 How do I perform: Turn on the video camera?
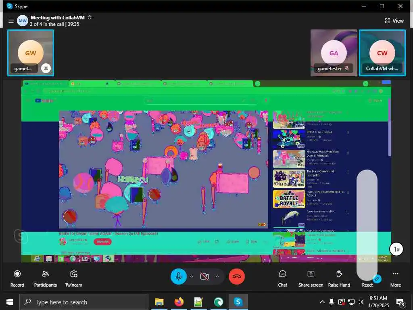click(204, 276)
